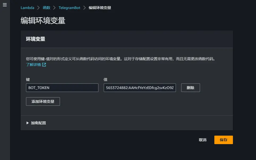Click the current 编辑环境变量 breadcrumb item
Viewport: 256px width, 160px height.
[100, 8]
